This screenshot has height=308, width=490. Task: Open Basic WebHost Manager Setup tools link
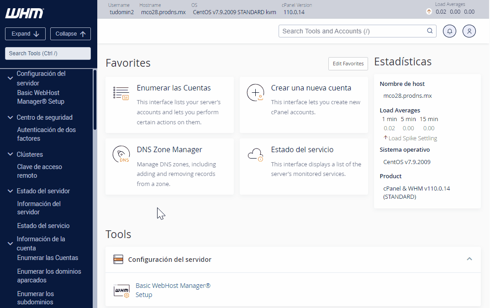173,290
